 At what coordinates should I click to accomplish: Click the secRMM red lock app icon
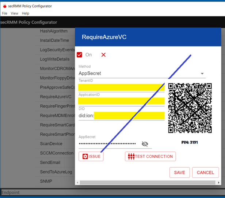(x=5, y=6)
